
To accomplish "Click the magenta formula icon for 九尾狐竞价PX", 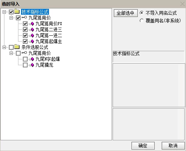I will pyautogui.click(x=32, y=24).
